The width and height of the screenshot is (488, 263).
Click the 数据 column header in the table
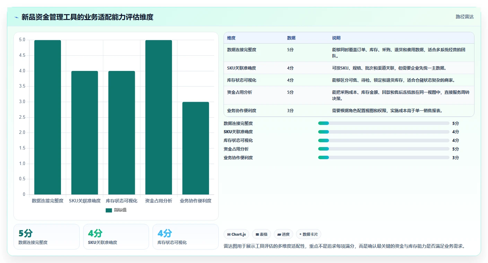pos(291,38)
